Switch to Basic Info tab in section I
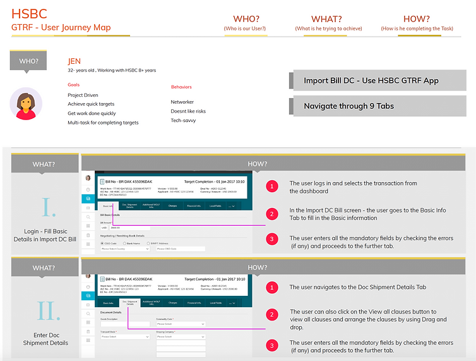Image resolution: width=476 pixels, height=361 pixels. coord(108,206)
